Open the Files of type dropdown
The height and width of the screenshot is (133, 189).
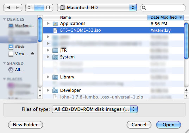click(x=95, y=109)
